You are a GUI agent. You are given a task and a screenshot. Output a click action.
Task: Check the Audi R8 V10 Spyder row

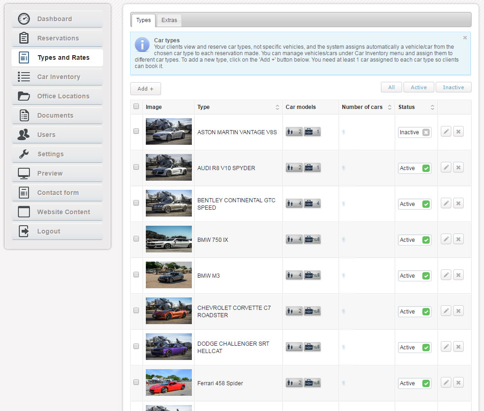(x=136, y=167)
